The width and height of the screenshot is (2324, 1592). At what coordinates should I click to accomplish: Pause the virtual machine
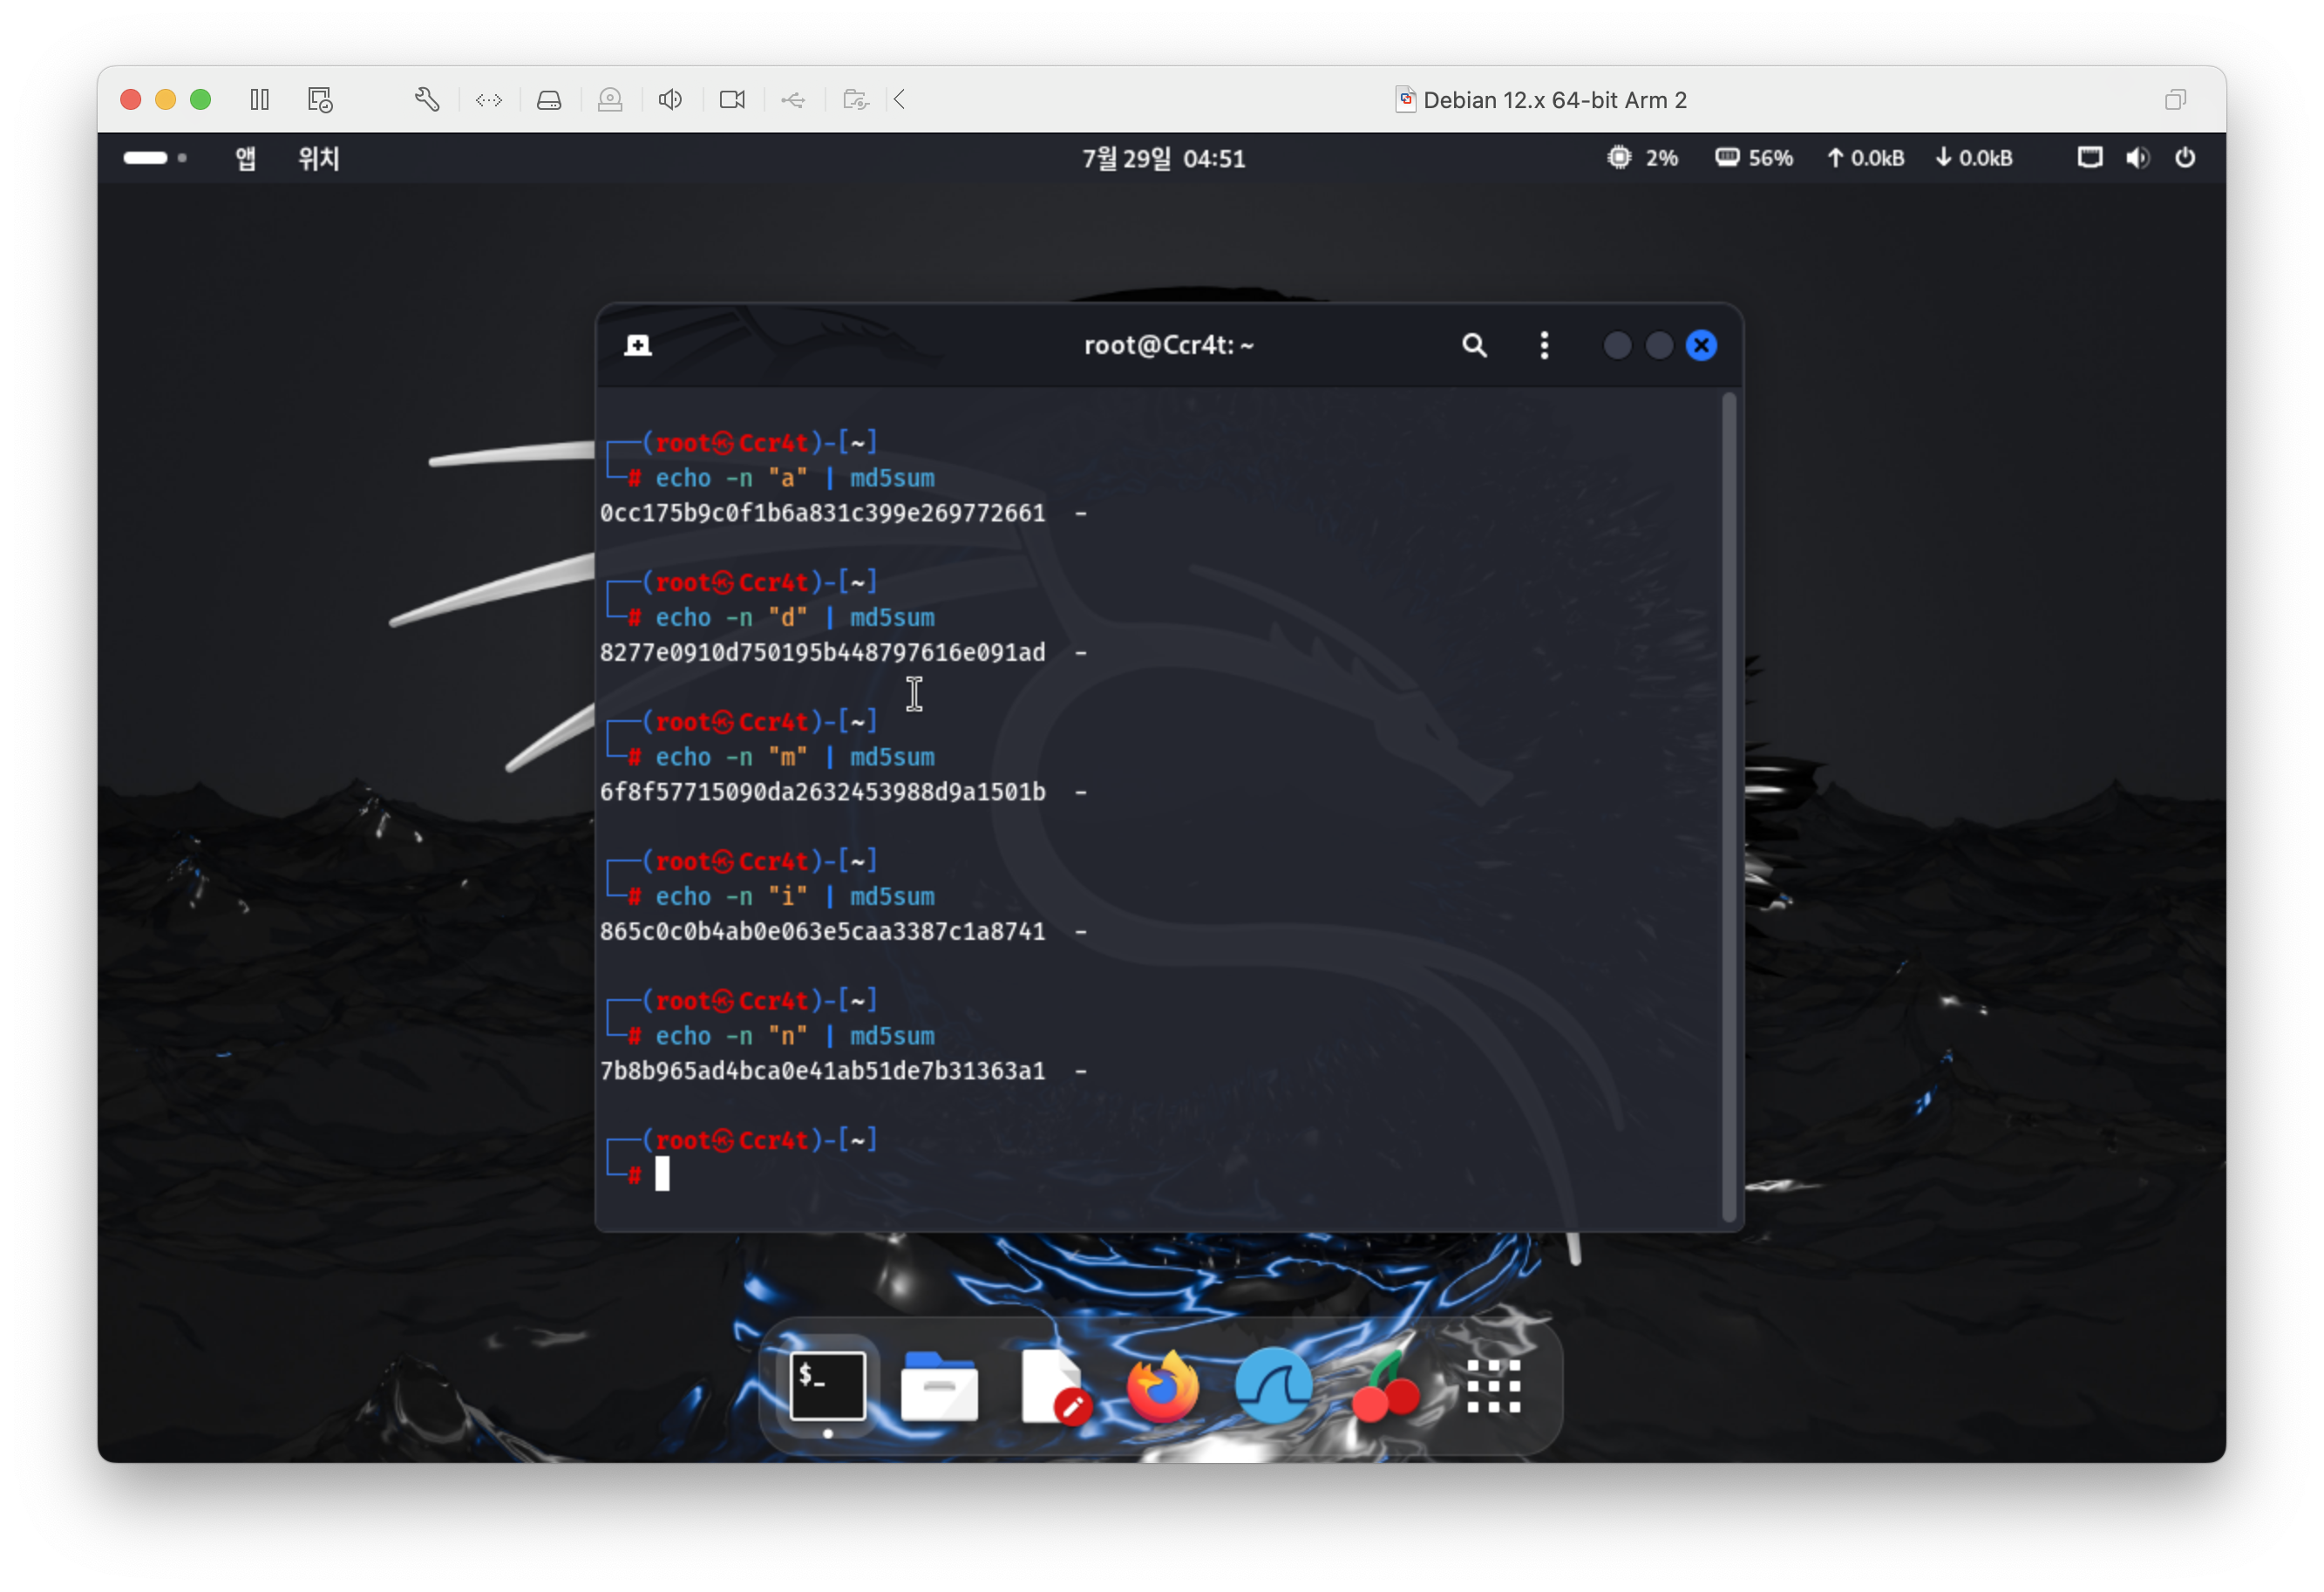260,100
